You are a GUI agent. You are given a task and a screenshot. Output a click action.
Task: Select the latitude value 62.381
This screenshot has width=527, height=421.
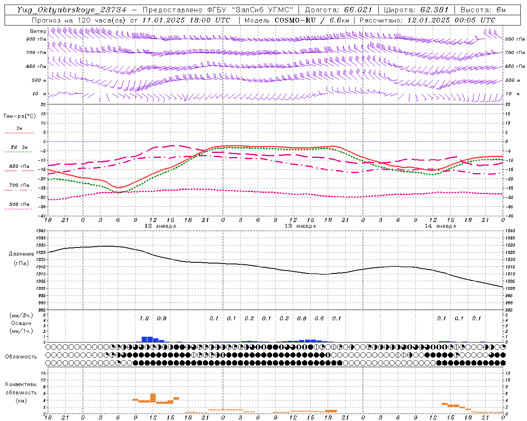pos(434,10)
